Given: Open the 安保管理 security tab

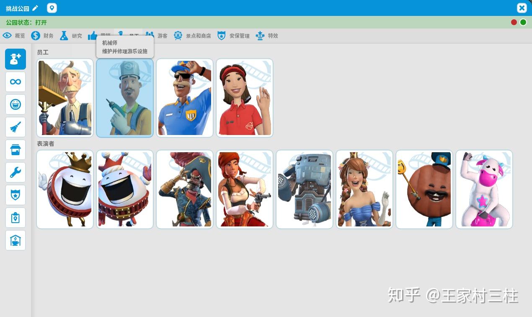Looking at the screenshot, I should tap(233, 36).
